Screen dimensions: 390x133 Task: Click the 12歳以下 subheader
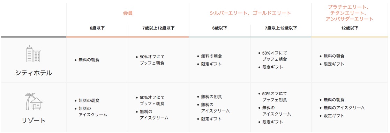350,28
